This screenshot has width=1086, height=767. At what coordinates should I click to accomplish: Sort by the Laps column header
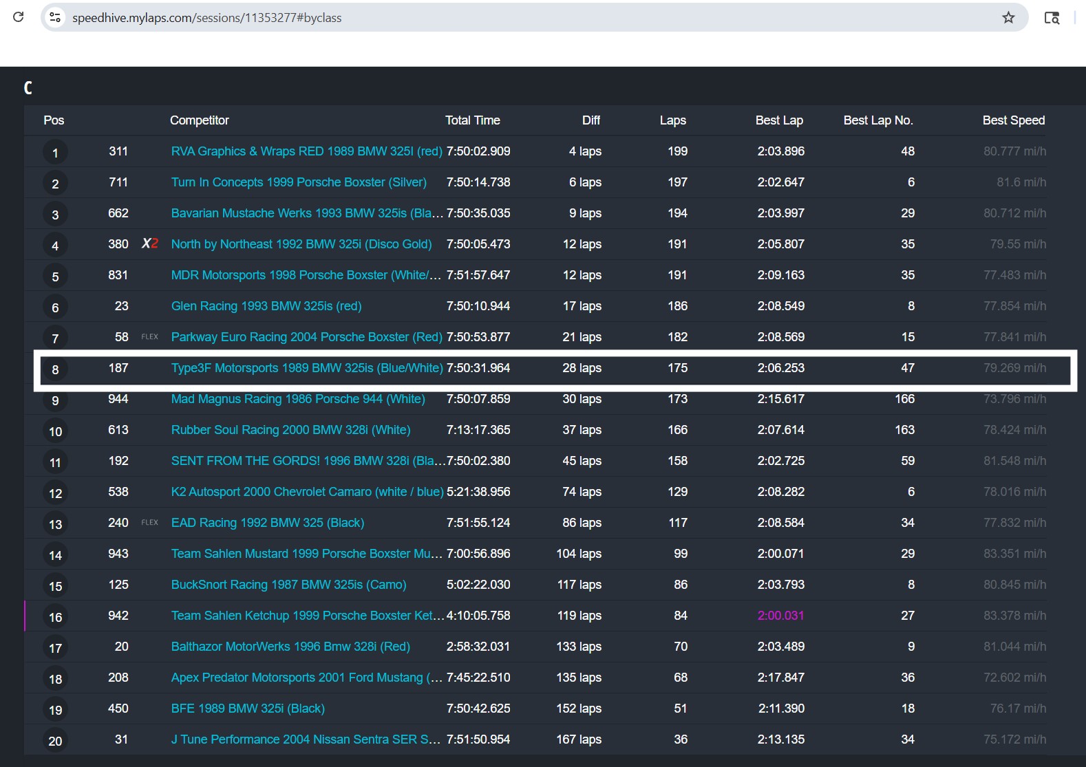(x=672, y=120)
